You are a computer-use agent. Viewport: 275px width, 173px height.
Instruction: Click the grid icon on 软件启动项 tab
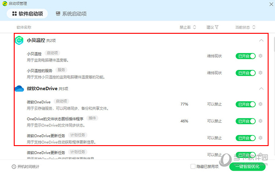(x=14, y=14)
